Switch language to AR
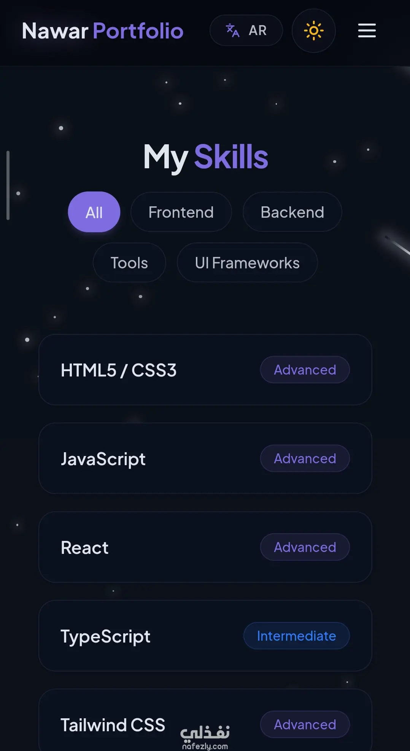Screen dimensions: 410x751 (246, 30)
